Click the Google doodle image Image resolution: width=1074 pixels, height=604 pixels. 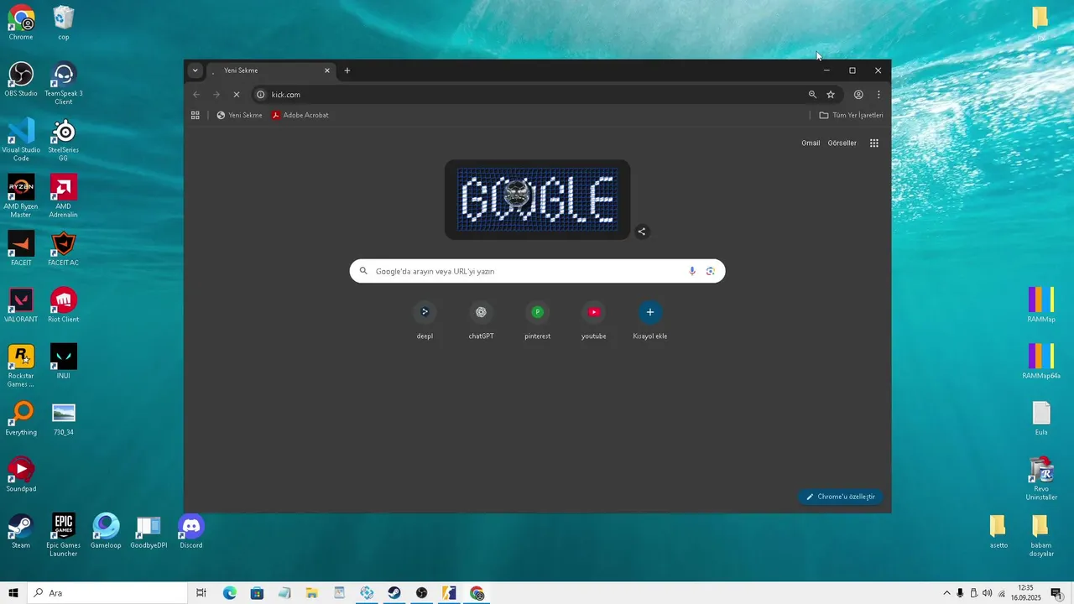tap(537, 200)
